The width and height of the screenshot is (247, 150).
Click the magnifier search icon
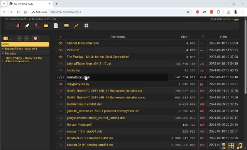(x=37, y=25)
